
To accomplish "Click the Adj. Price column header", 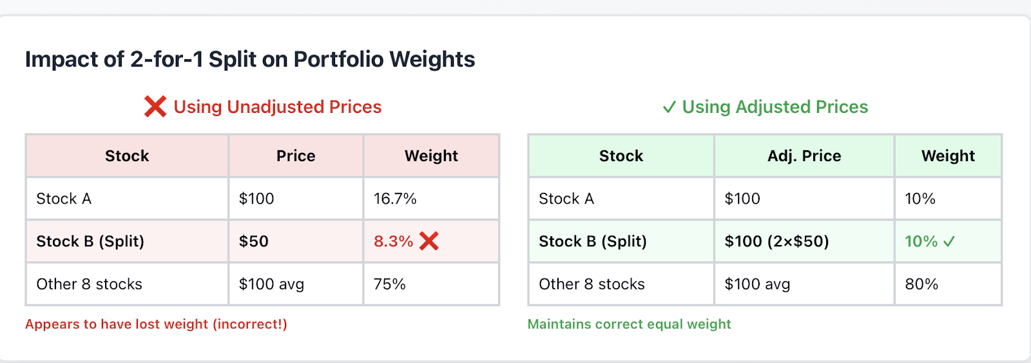I will pos(804,156).
